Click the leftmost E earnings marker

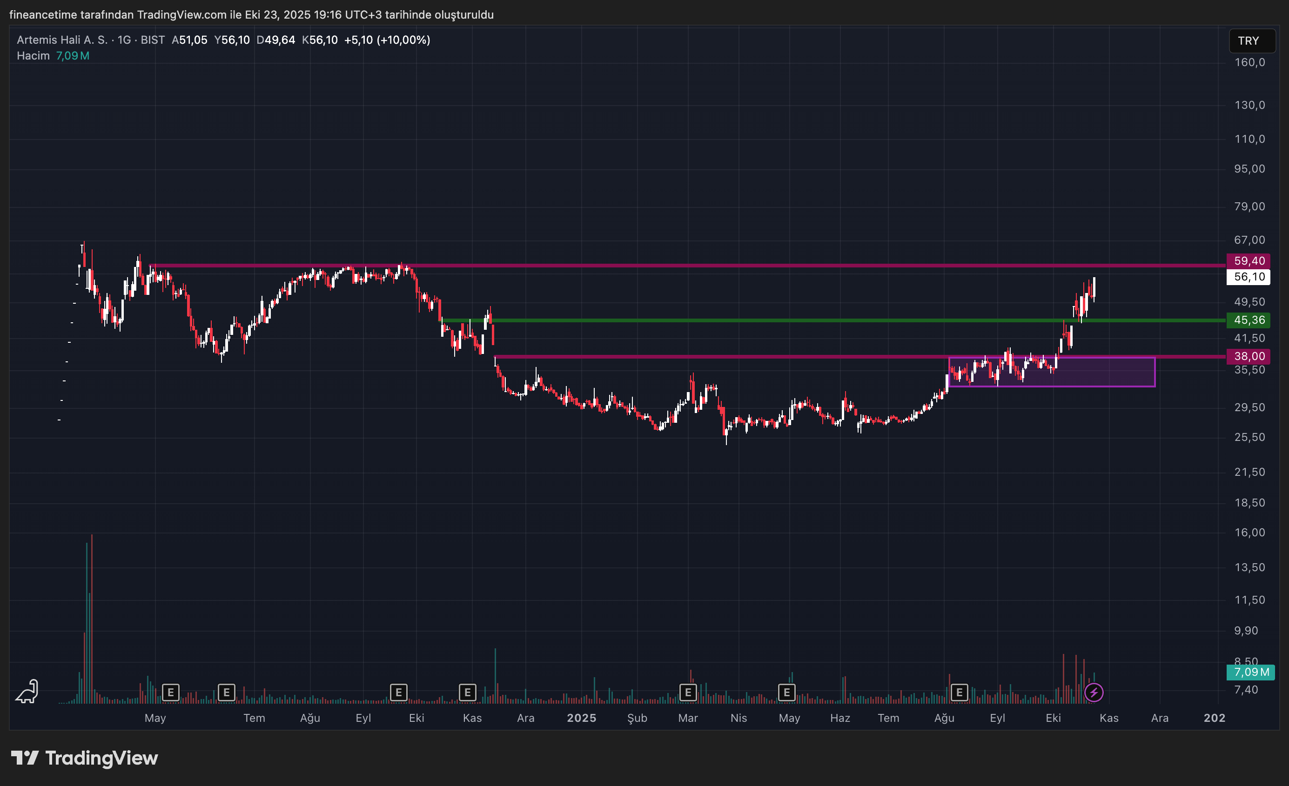(170, 693)
